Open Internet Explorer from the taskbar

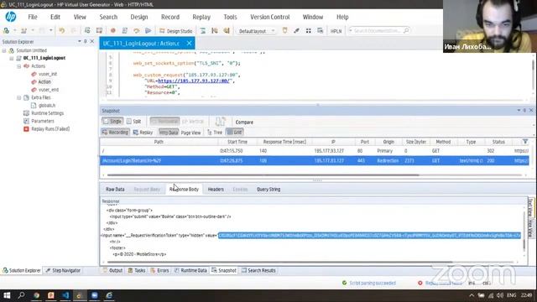tap(109, 295)
